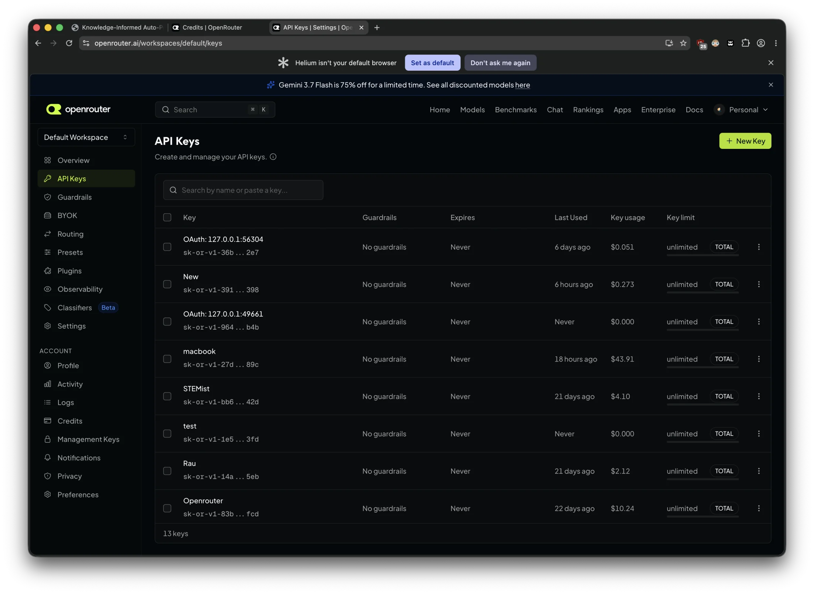Click Set as default browser button
Image resolution: width=814 pixels, height=594 pixels.
pyautogui.click(x=432, y=63)
